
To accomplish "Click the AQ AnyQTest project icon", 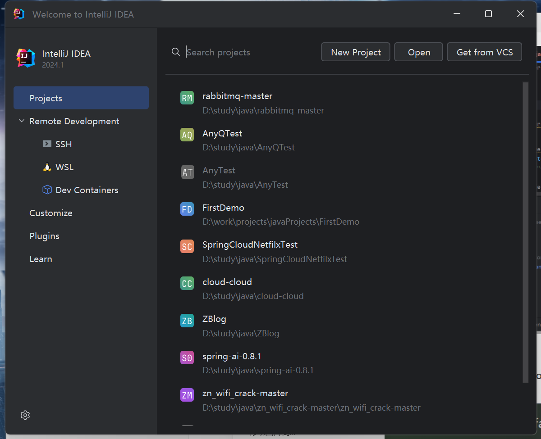I will 187,135.
